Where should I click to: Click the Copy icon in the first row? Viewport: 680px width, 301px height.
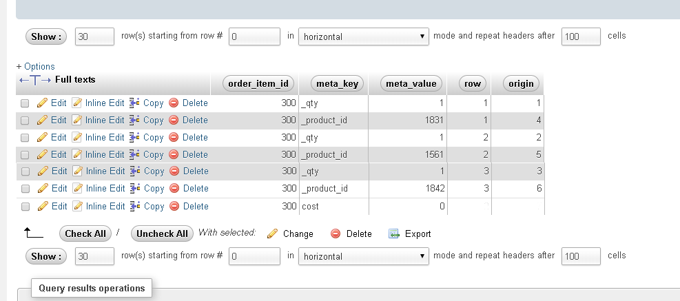(x=135, y=103)
